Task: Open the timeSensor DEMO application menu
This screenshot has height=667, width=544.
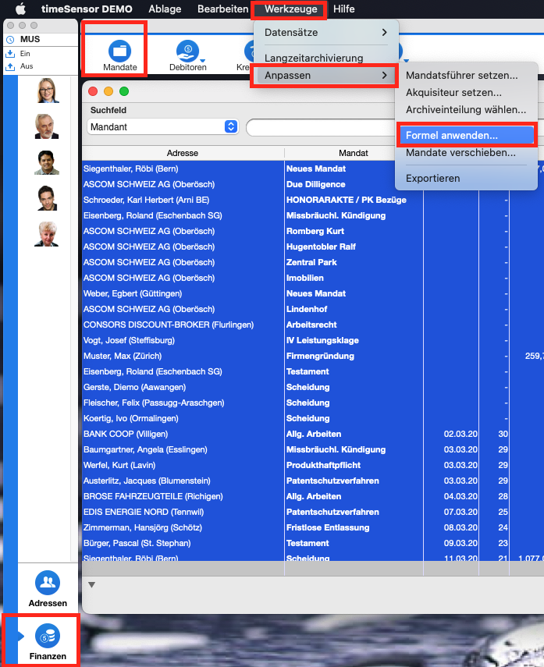Action: [x=87, y=9]
